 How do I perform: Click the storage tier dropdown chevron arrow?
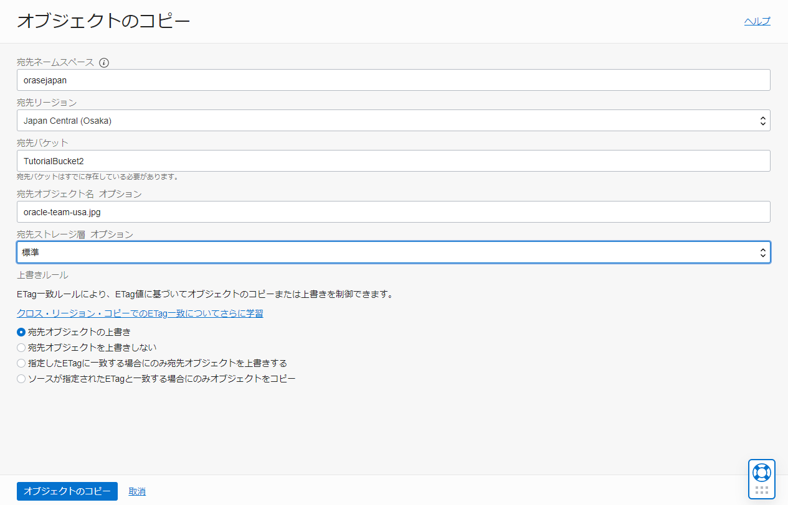(x=762, y=252)
